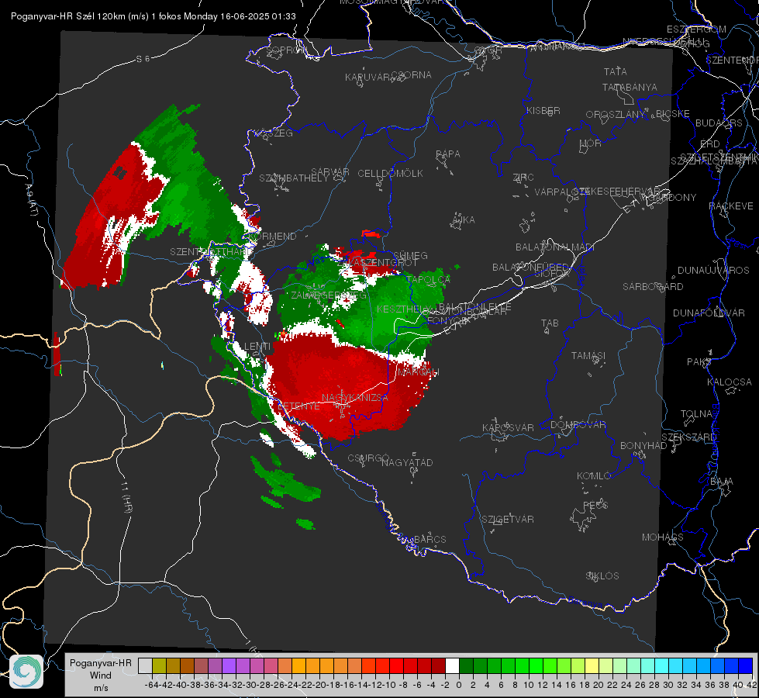Click the 'KÖRMEND' town label
This screenshot has width=759, height=698.
[x=273, y=237]
